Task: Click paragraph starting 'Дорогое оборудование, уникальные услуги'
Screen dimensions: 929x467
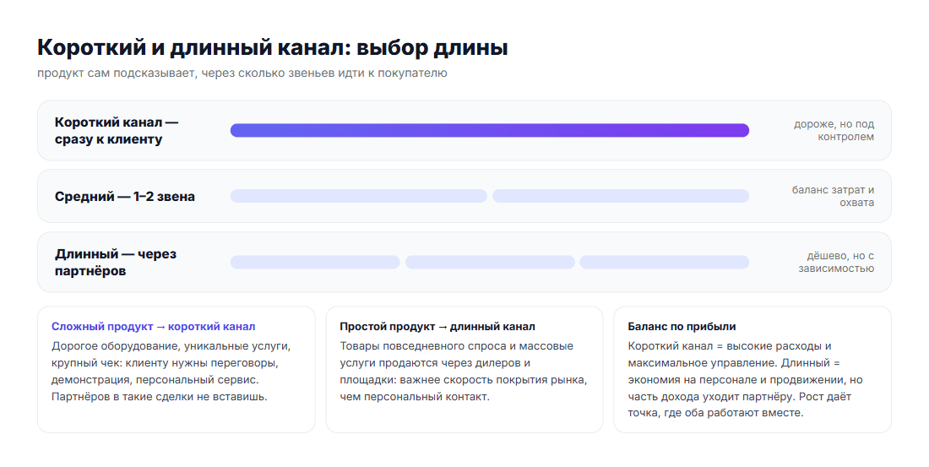Action: pos(171,371)
